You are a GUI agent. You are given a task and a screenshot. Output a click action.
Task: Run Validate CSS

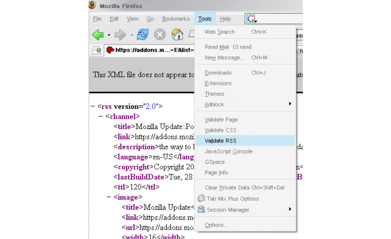(x=245, y=130)
